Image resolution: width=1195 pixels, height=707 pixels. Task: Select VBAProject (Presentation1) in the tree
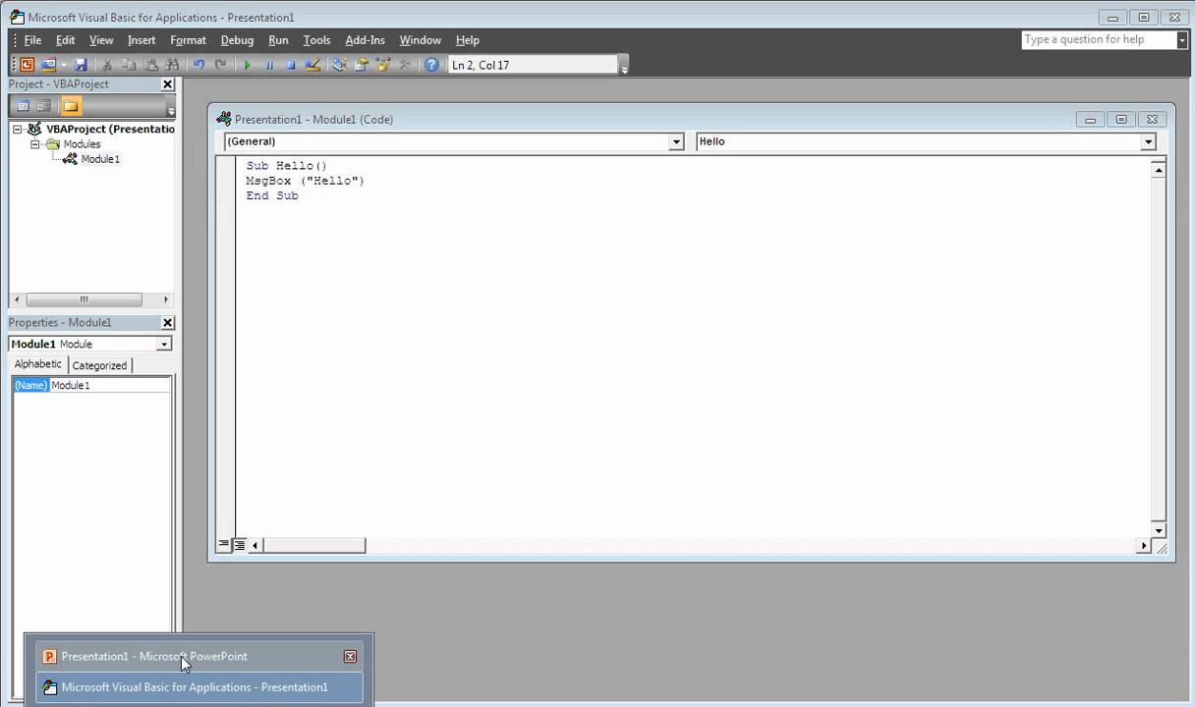point(110,129)
